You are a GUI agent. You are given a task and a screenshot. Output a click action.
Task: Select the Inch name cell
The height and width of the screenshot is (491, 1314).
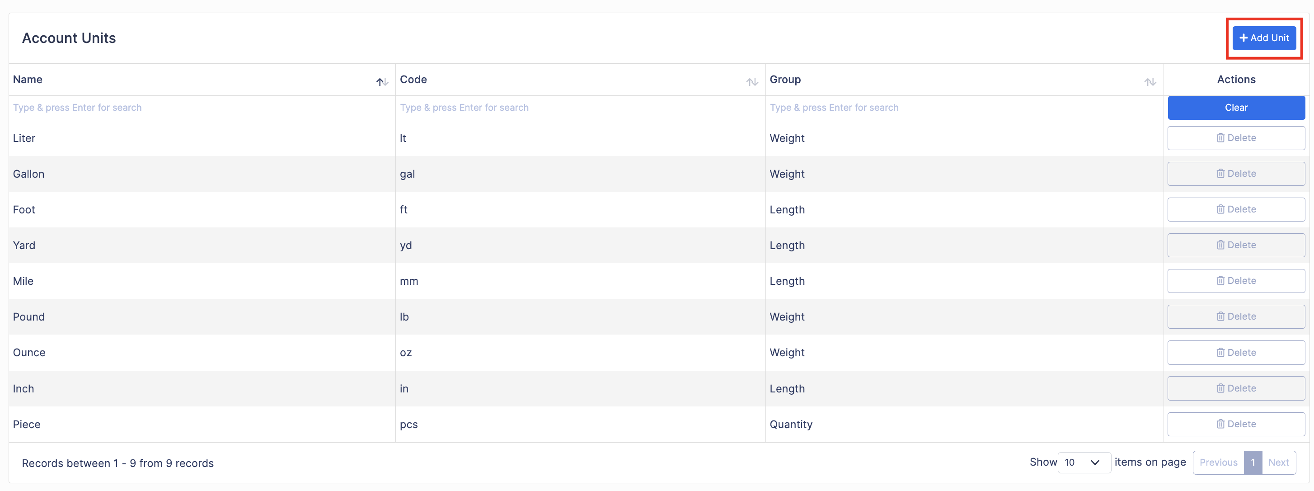point(202,389)
